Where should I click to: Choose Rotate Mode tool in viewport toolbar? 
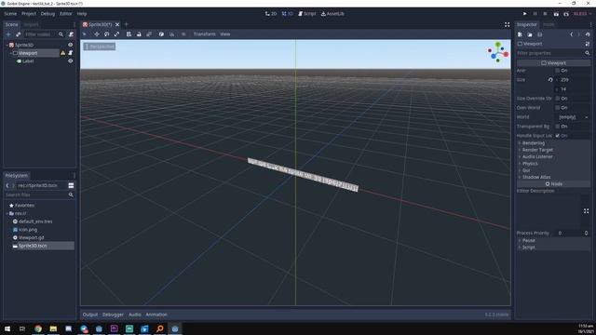tap(107, 34)
